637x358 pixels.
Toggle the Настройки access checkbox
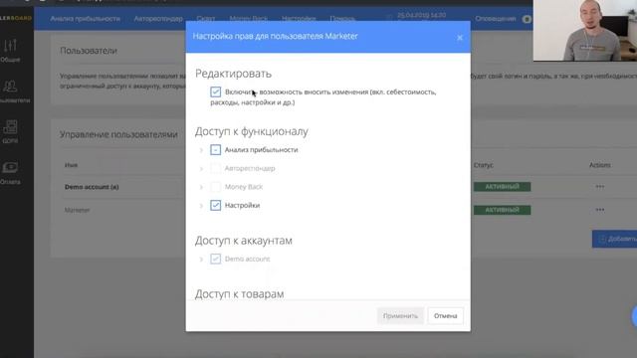point(216,205)
